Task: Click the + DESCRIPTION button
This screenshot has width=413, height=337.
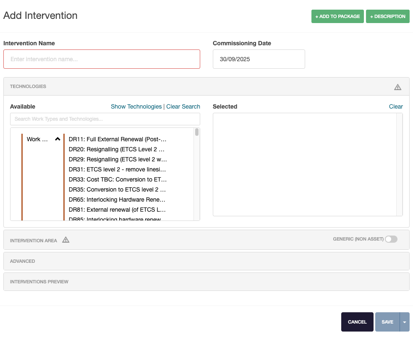Action: tap(387, 16)
